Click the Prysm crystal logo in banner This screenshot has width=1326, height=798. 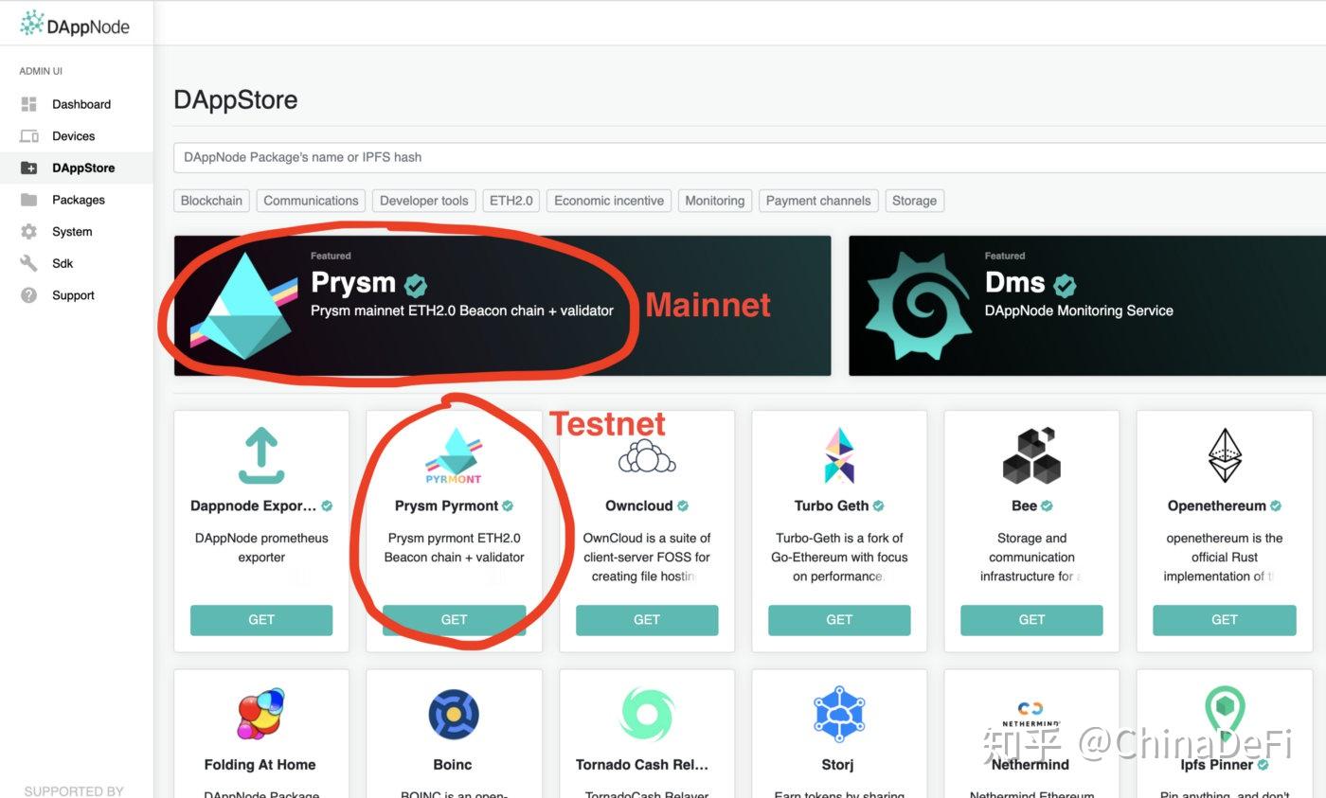click(x=242, y=306)
